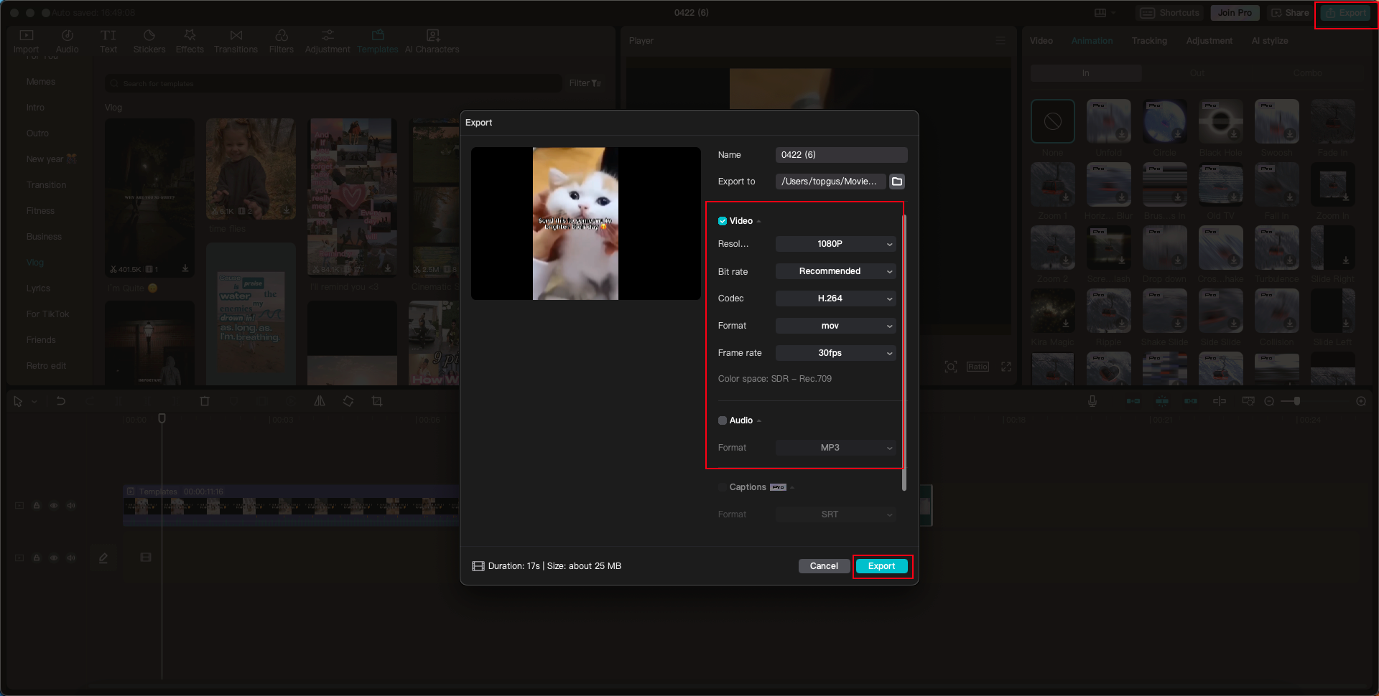Screen dimensions: 1379x696
Task: Click the microphone record voiceover icon
Action: [1092, 401]
